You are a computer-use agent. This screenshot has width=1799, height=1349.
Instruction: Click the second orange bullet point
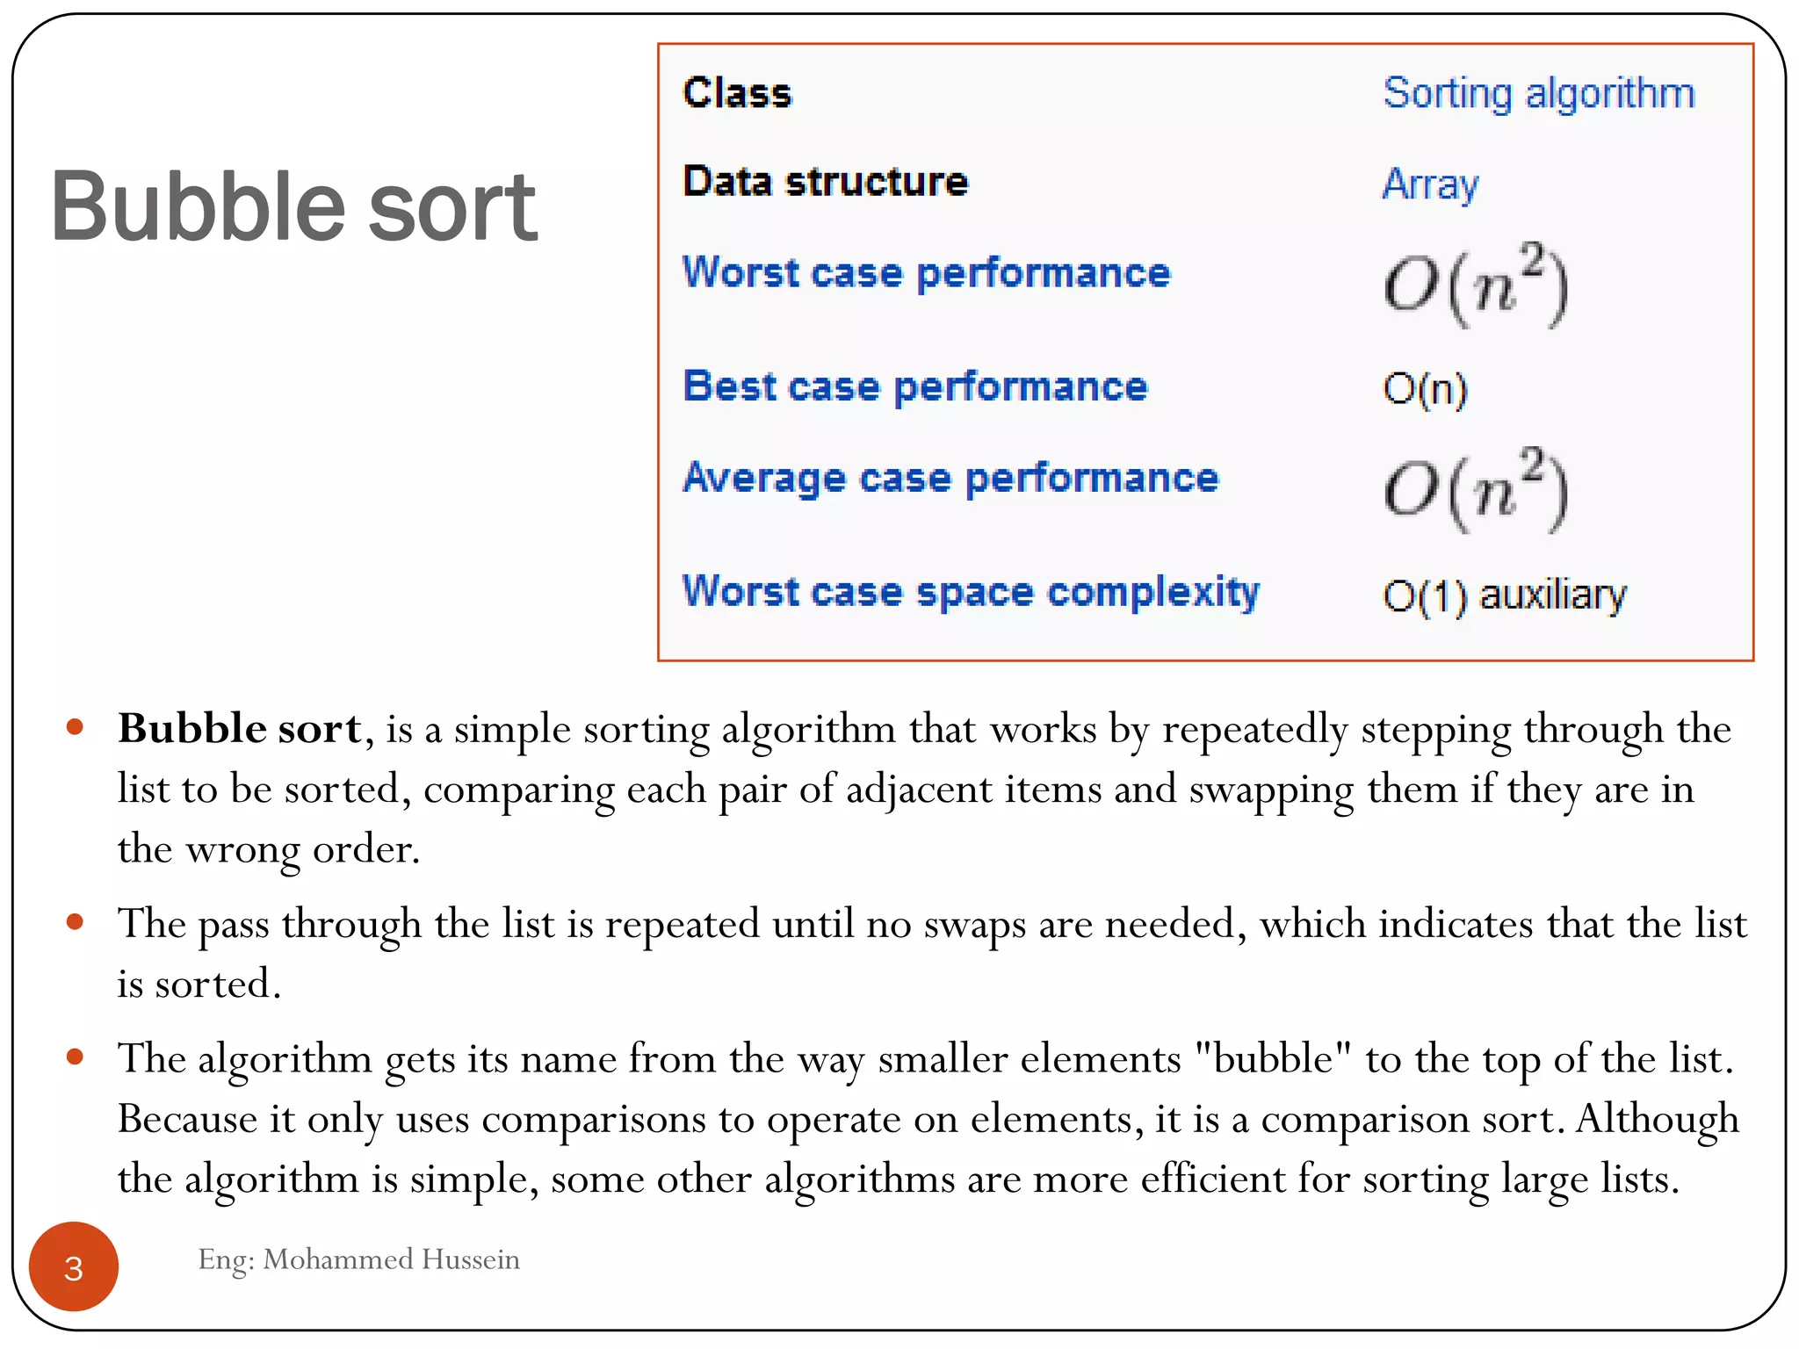(75, 922)
